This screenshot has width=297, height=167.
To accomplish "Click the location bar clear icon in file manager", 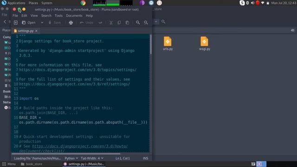I will tap(292, 30).
